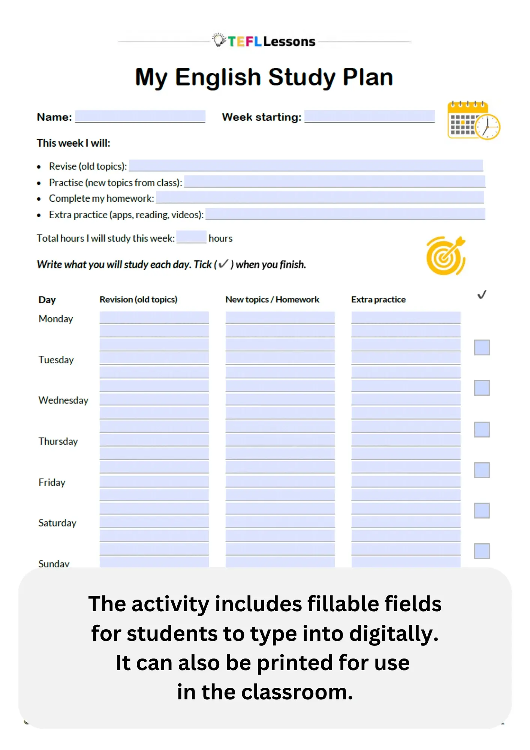
Task: Click the Complete my homework field
Action: (x=320, y=197)
